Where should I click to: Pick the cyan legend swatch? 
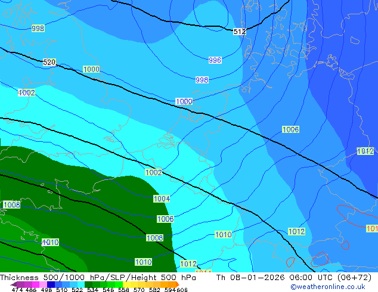point(81,284)
